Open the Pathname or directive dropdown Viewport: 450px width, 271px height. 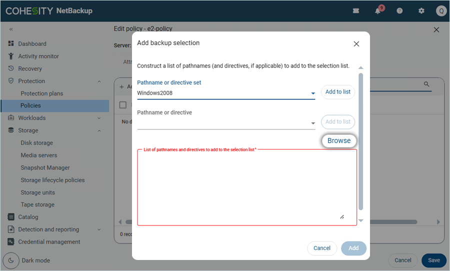tap(313, 123)
